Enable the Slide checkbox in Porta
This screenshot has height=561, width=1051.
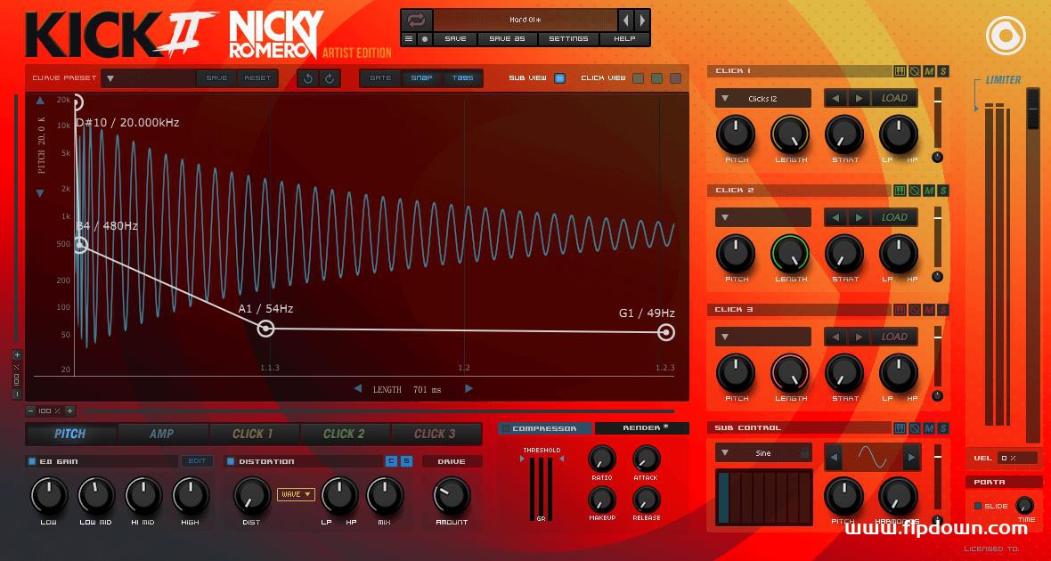(978, 506)
